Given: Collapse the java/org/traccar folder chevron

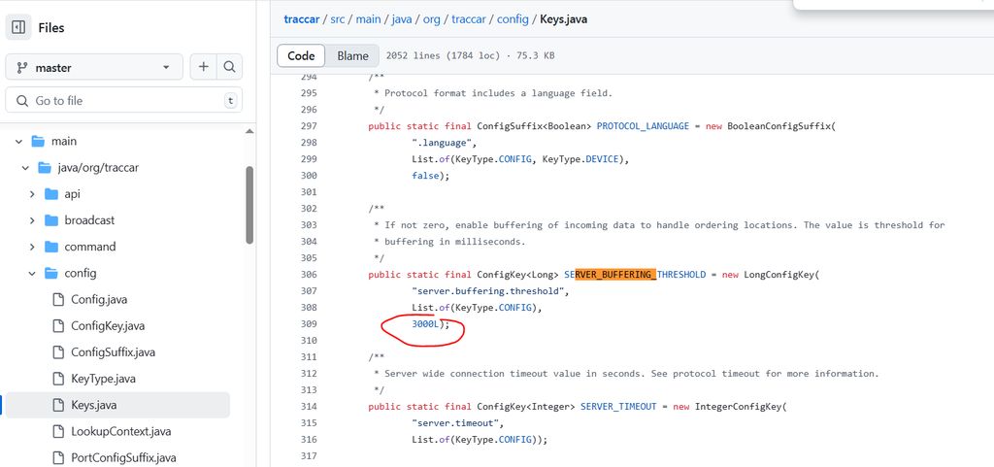Looking at the screenshot, I should point(25,168).
